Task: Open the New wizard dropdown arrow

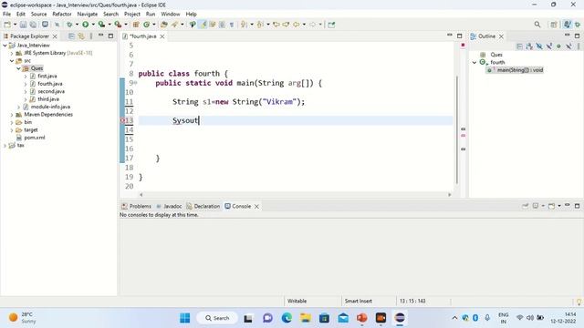Action: pos(15,25)
